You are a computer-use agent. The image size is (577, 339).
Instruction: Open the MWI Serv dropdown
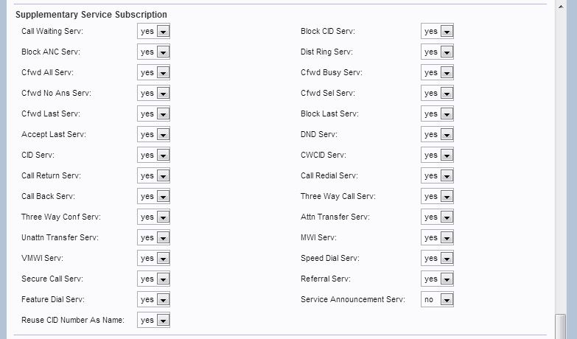tap(437, 238)
